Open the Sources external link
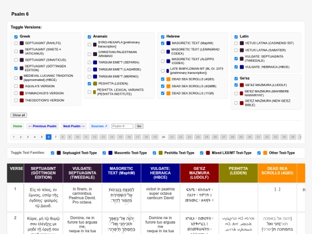This screenshot has height=234, width=312. tap(99, 126)
